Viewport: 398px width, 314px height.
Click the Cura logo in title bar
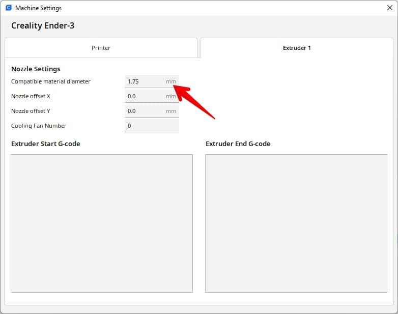[8, 8]
